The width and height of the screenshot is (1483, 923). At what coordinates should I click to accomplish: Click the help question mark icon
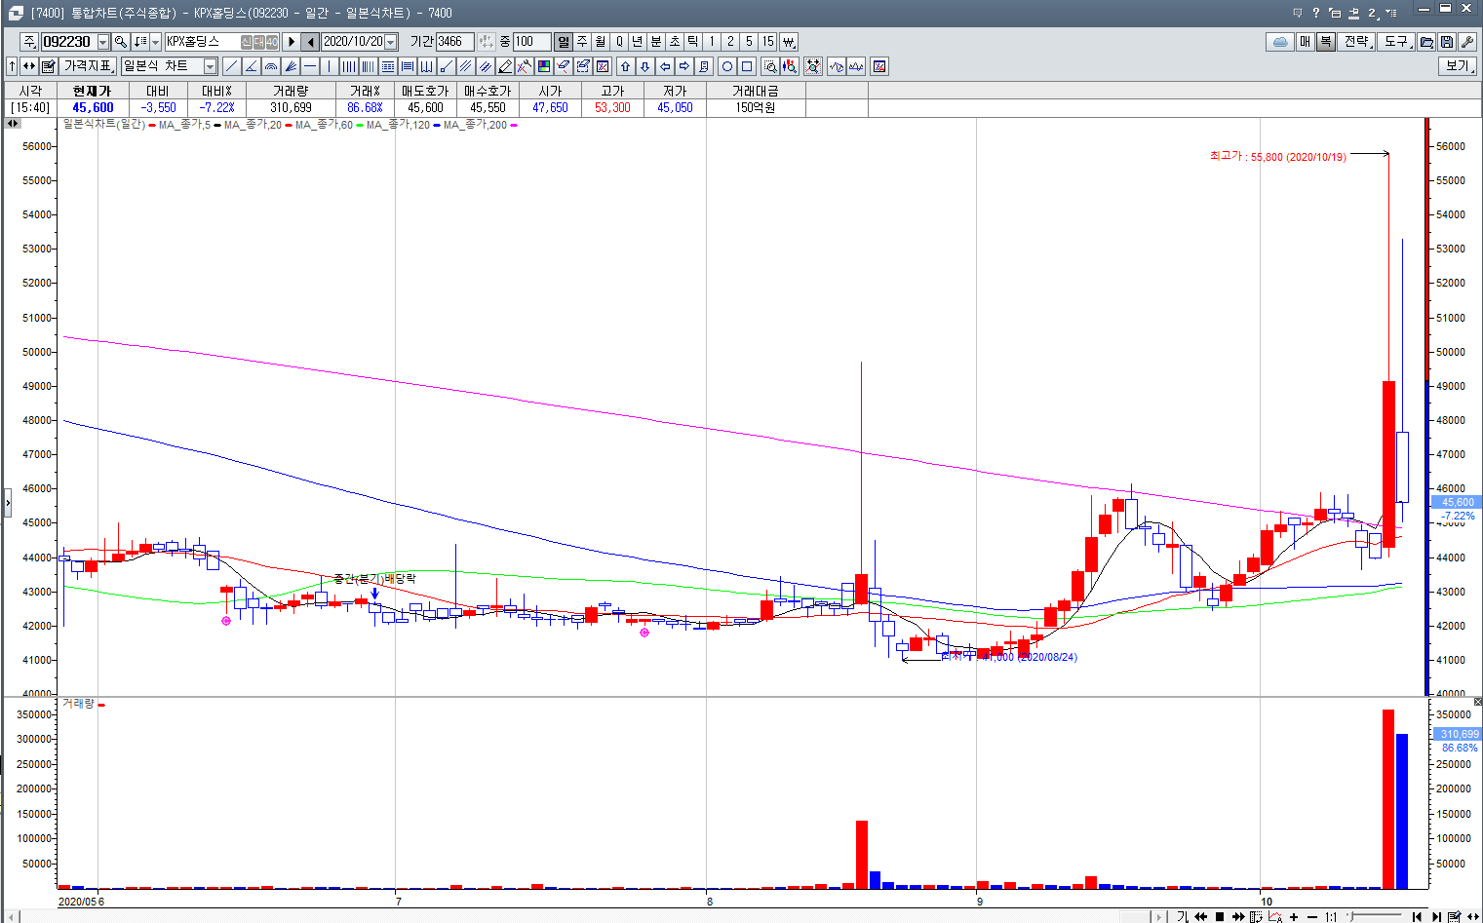(1316, 12)
